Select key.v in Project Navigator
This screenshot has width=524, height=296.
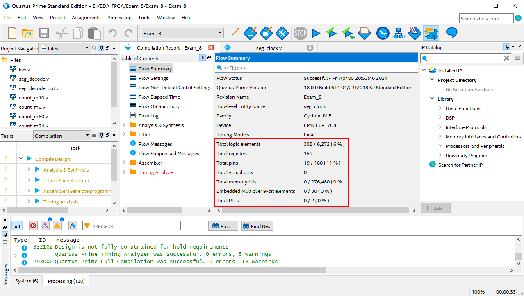[24, 69]
